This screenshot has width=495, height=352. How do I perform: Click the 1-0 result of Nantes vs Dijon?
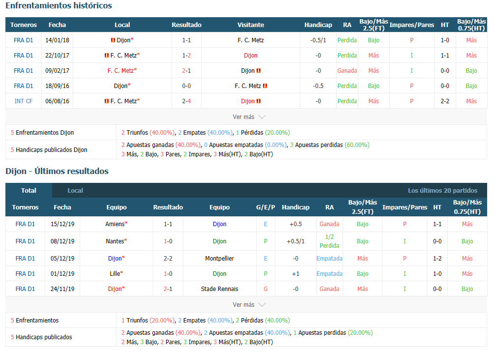pos(168,241)
